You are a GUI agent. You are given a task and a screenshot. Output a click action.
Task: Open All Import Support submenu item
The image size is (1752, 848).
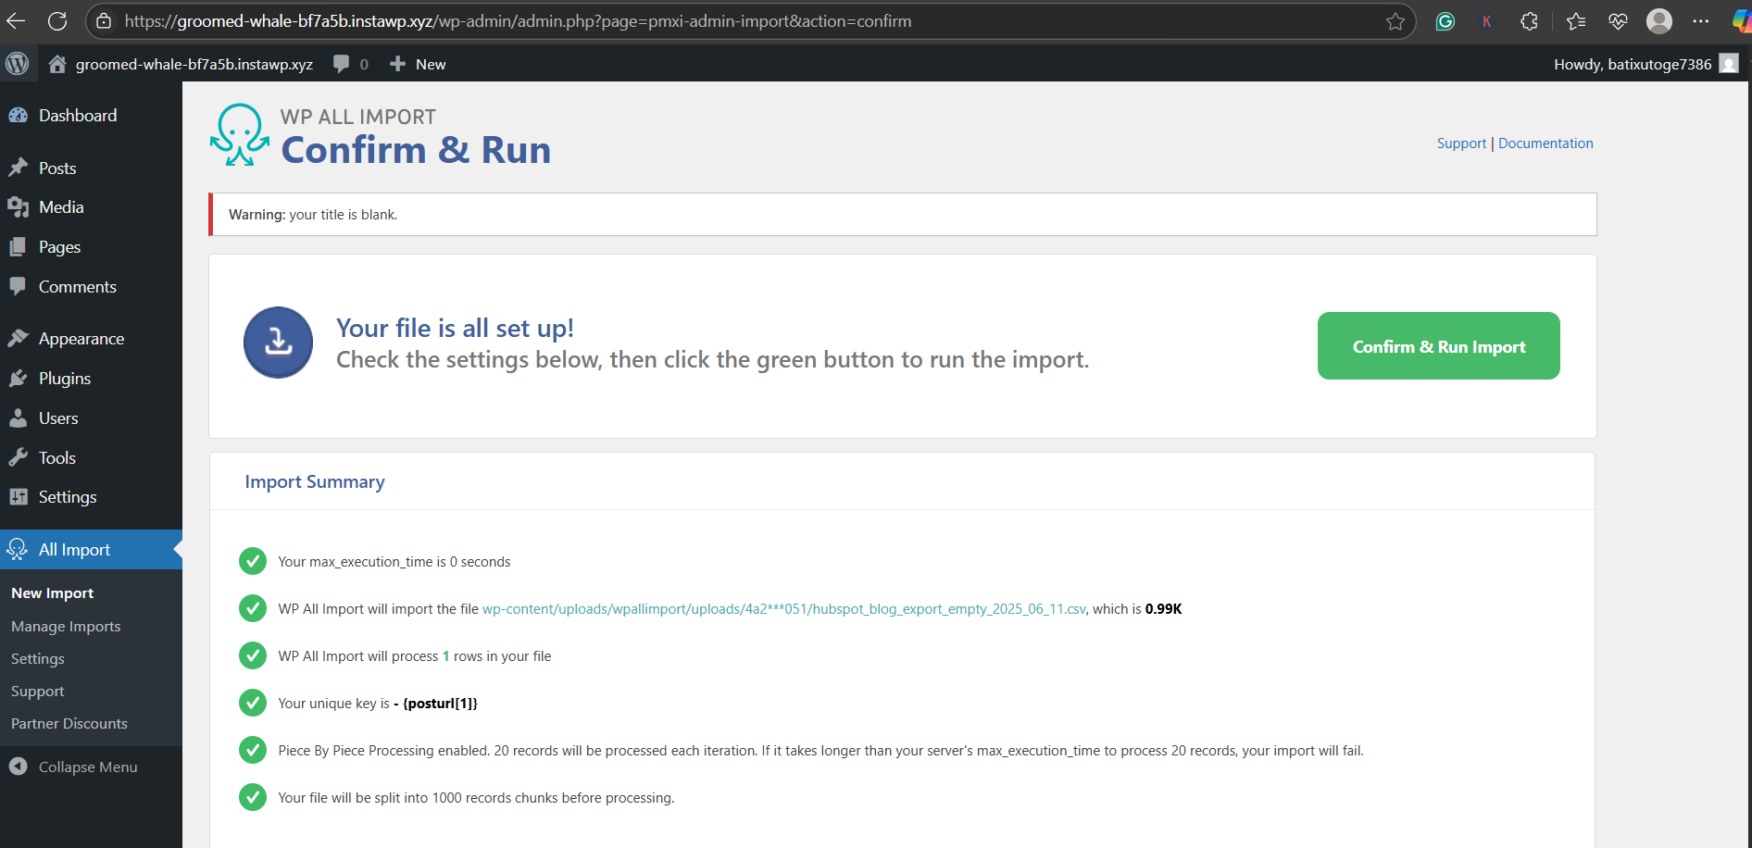click(x=38, y=692)
